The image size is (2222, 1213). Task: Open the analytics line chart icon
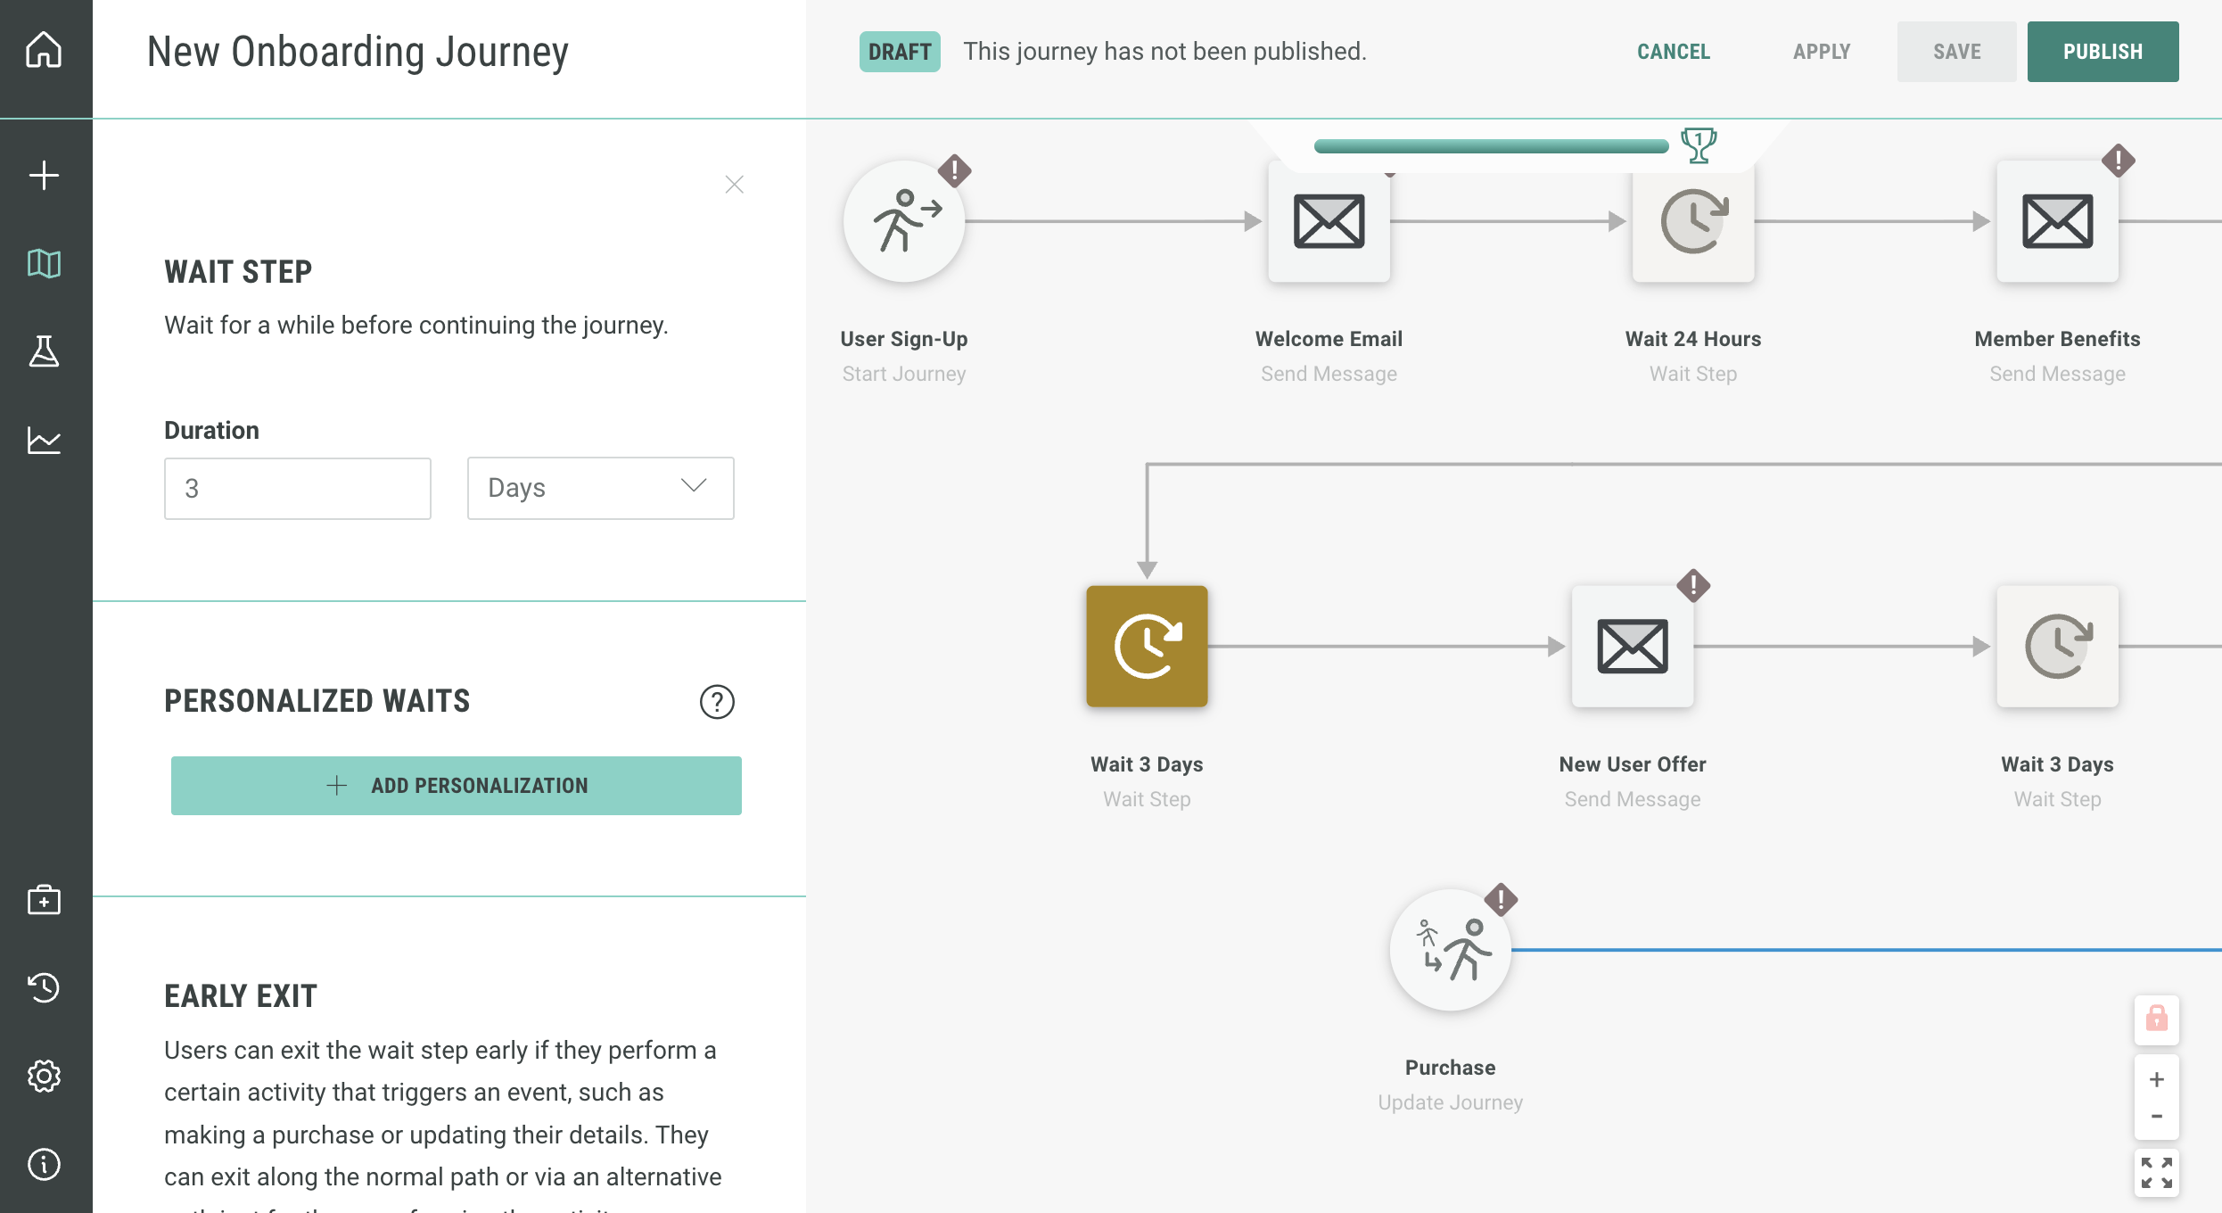[x=44, y=440]
